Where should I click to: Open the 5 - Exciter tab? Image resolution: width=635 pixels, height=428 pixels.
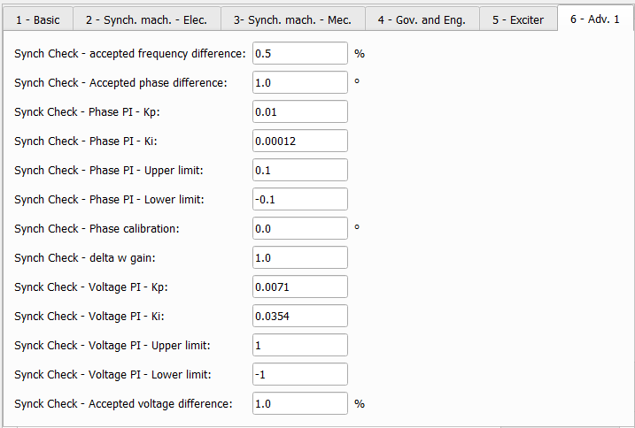(x=518, y=19)
